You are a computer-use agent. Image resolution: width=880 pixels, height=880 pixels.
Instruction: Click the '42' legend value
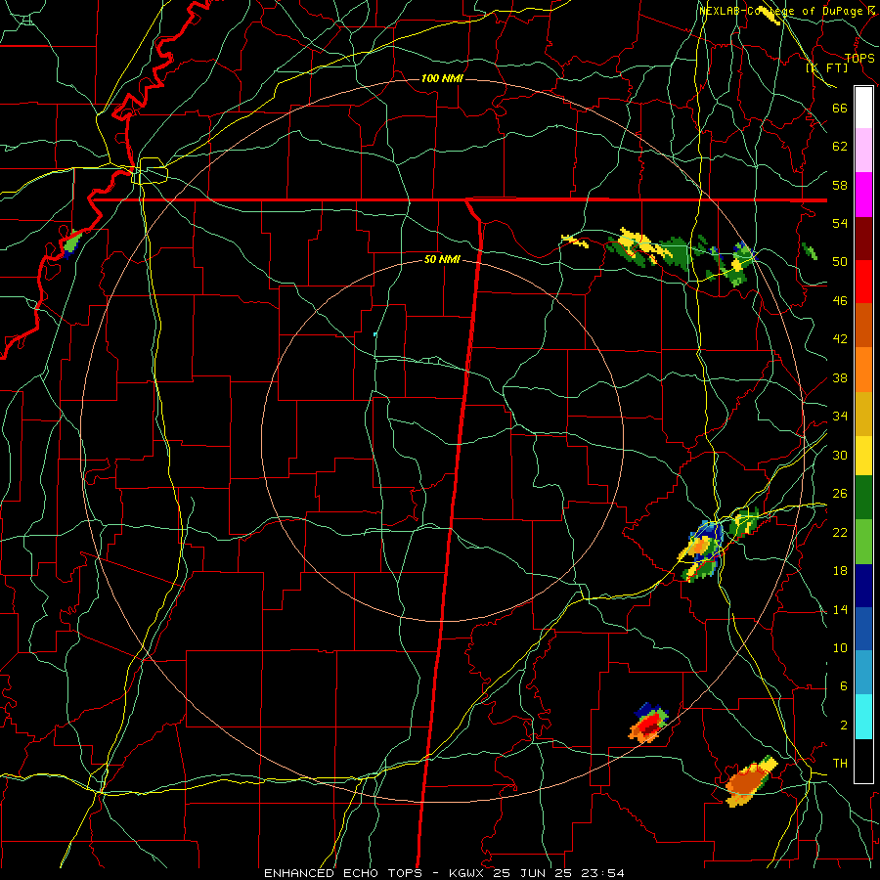tap(840, 339)
